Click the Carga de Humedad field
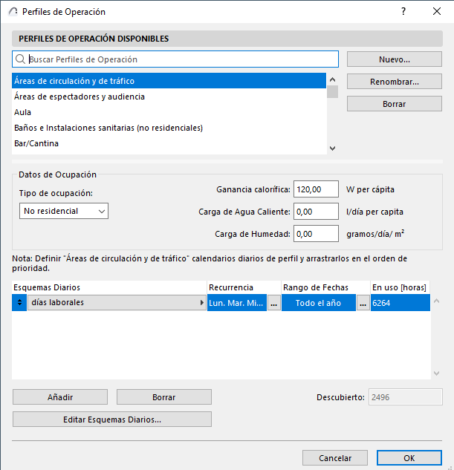Viewport: 454px width, 470px height. tap(316, 233)
